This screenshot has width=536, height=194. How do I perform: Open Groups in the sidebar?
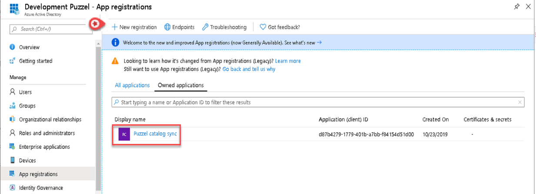(27, 106)
